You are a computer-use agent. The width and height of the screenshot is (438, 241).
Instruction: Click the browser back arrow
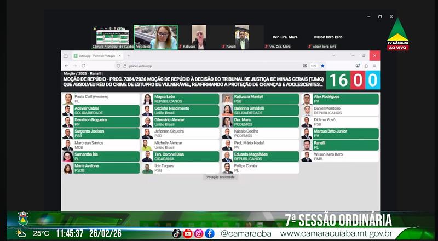[67, 66]
